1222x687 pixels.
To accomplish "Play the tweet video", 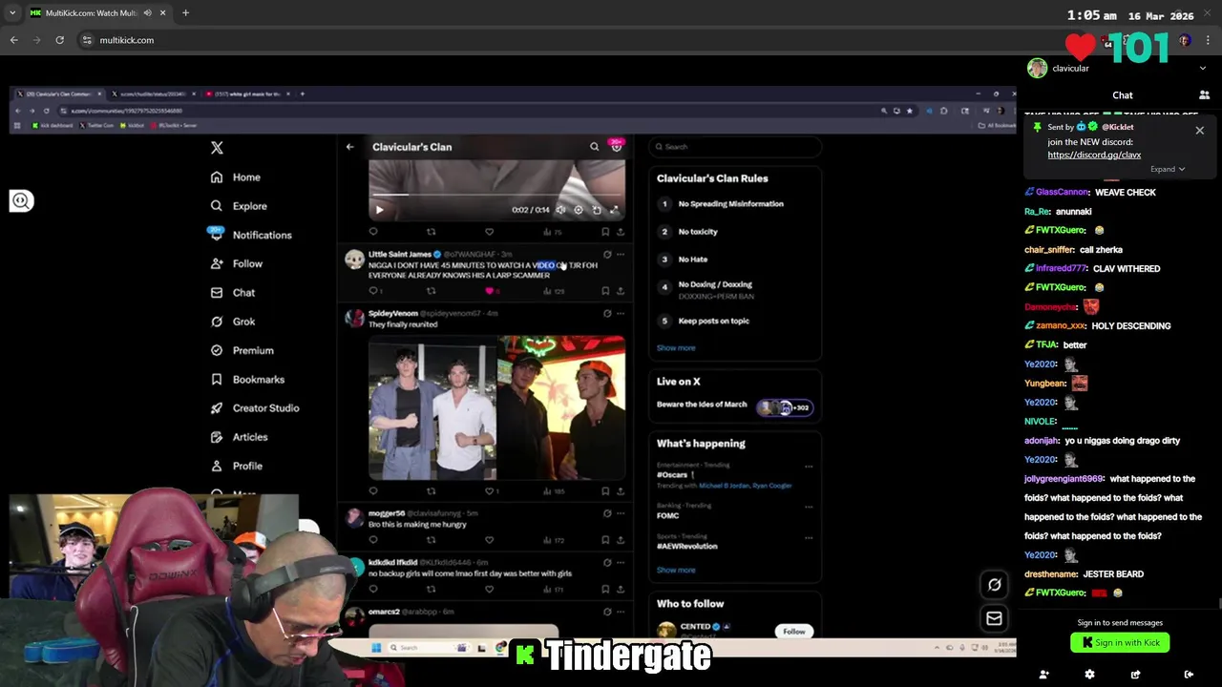I will point(379,210).
